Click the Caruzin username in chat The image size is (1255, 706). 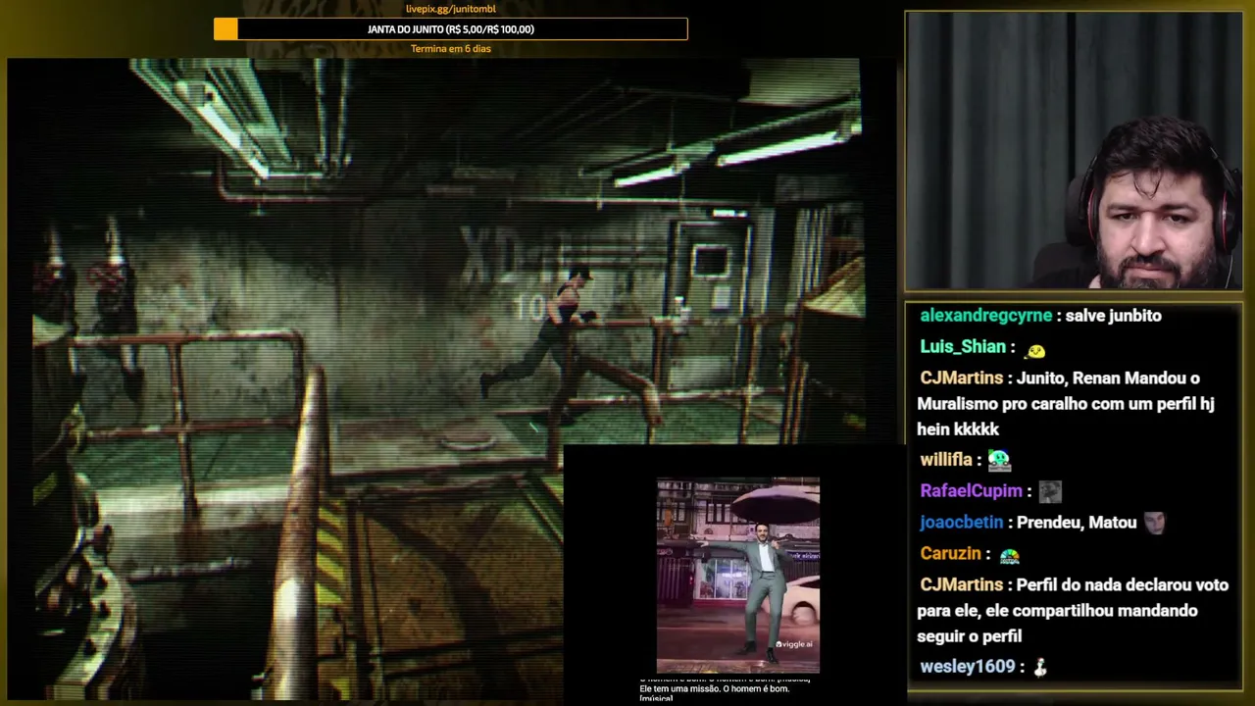(x=951, y=554)
